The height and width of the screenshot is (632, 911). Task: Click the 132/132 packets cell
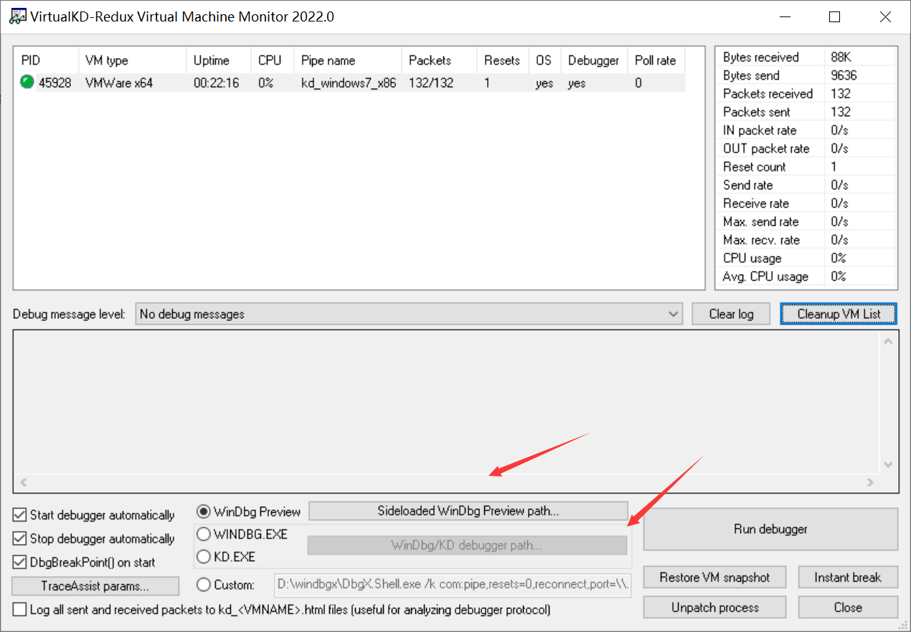(x=431, y=83)
